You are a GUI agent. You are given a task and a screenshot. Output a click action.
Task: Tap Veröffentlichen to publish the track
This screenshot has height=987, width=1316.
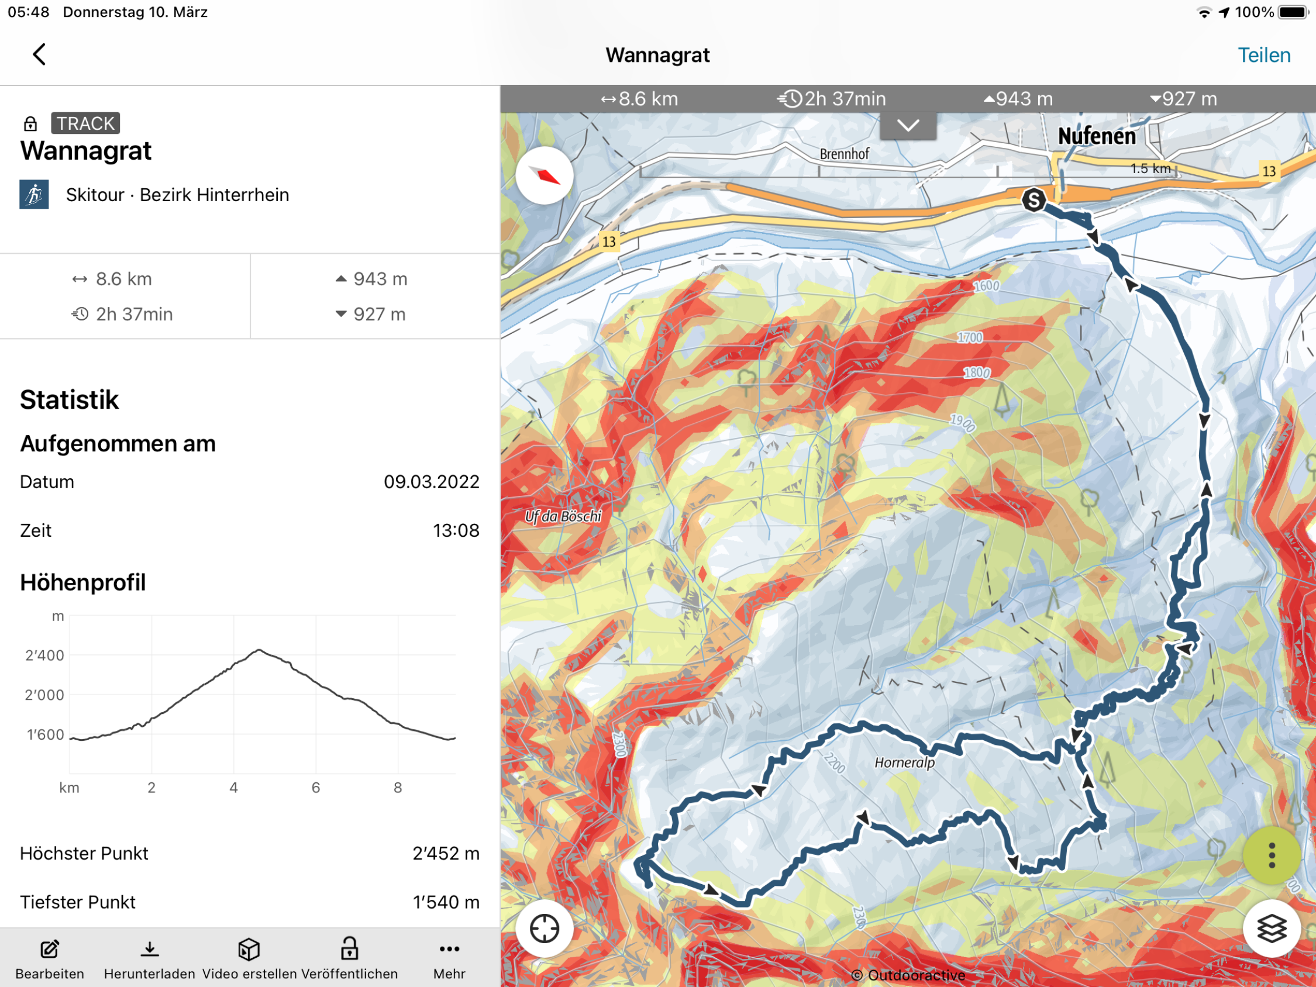349,959
